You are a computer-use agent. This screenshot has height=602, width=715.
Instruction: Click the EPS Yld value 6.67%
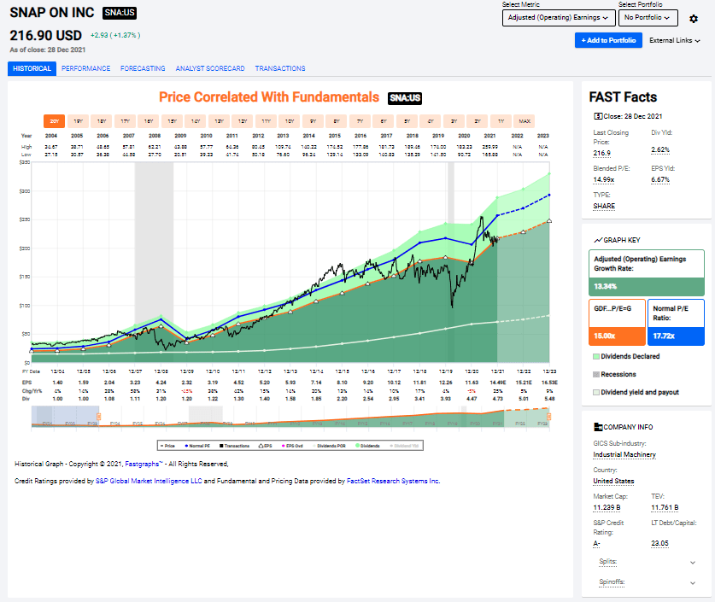tap(660, 179)
